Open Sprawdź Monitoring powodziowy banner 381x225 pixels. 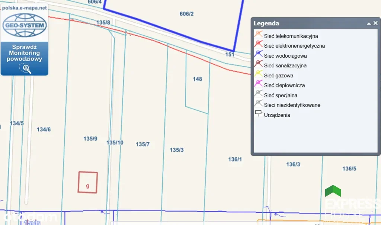pos(25,53)
